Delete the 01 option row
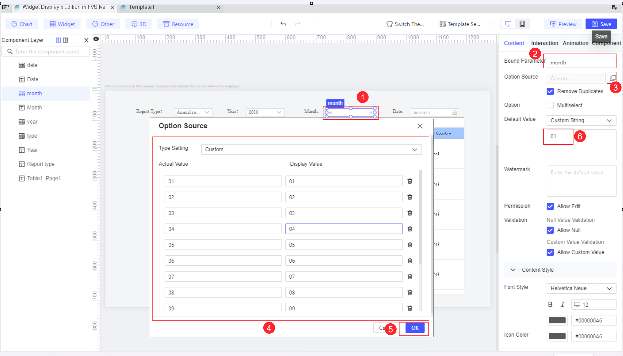The image size is (623, 356). [x=410, y=181]
